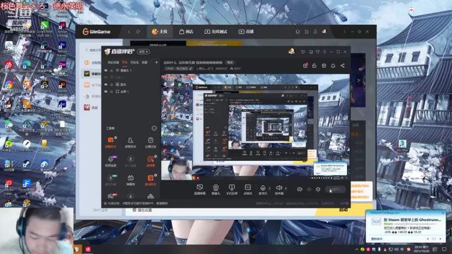Screen dimensions: 452x254
Task: Open the hamburger menu in streaming app title bar
Action: pos(324,52)
